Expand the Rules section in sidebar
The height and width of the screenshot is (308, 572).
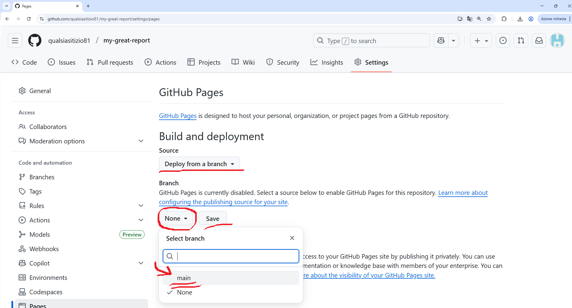141,206
